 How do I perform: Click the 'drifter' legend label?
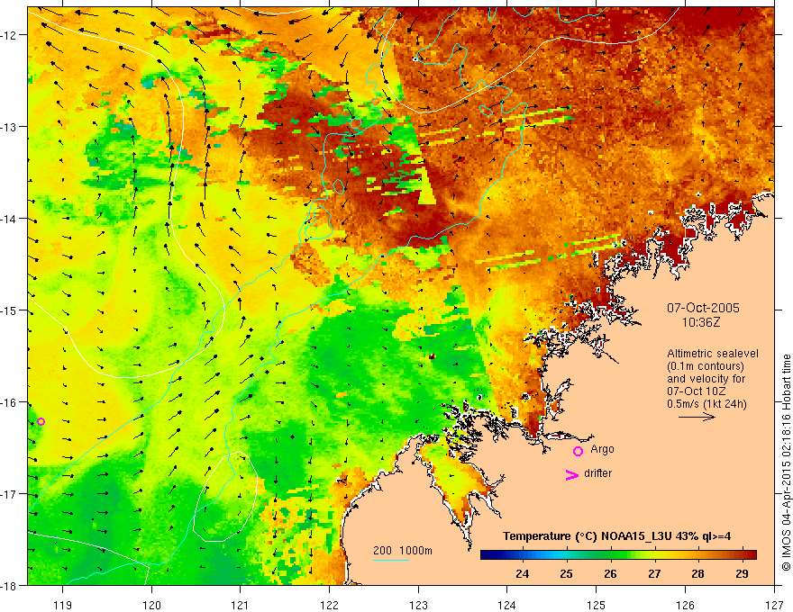tap(597, 473)
